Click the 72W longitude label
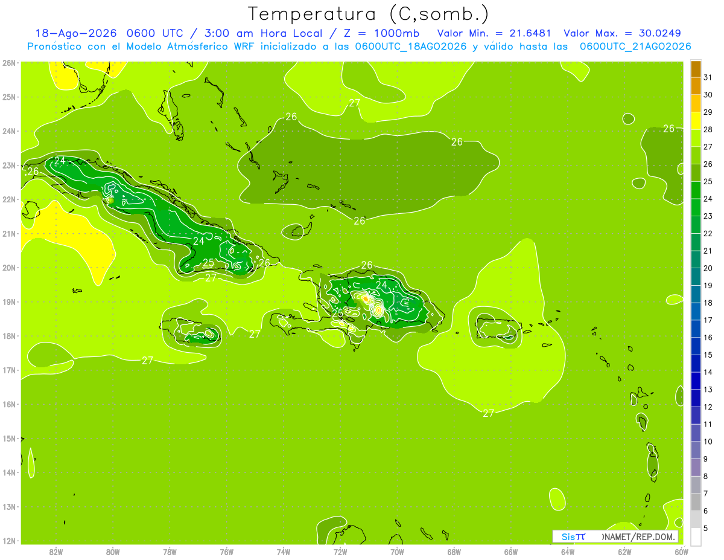 pyautogui.click(x=340, y=552)
